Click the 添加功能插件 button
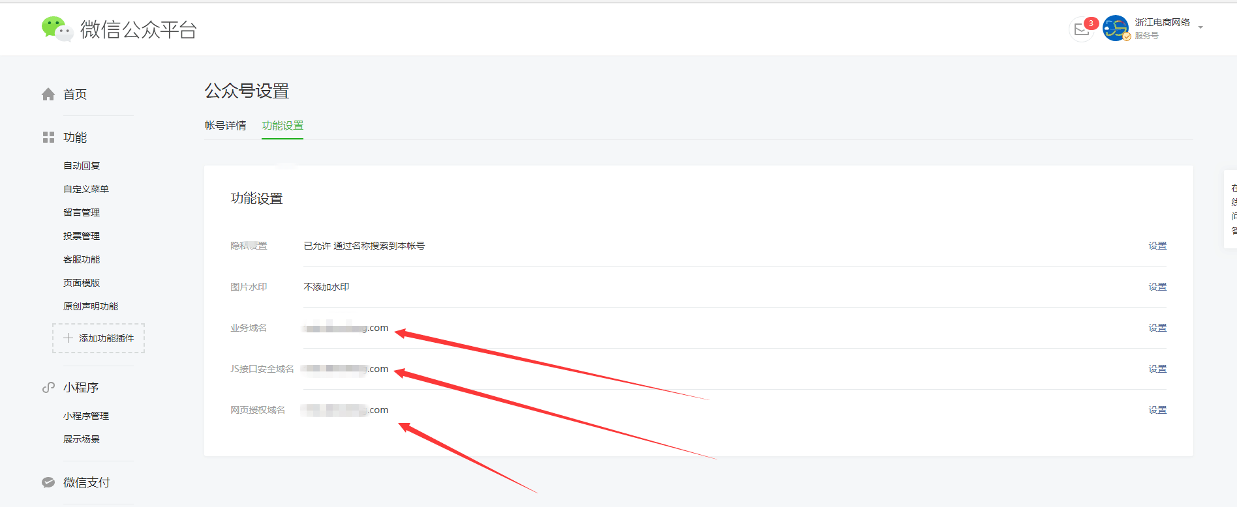Viewport: 1237px width, 507px height. click(99, 338)
